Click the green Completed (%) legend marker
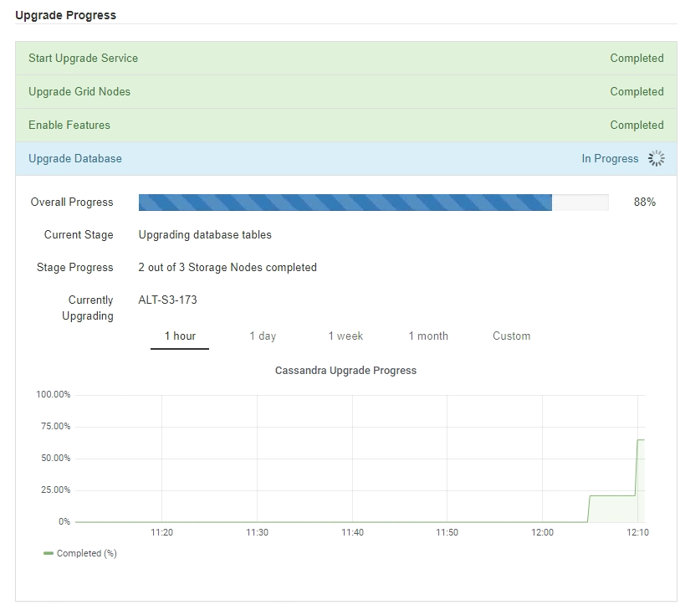Screen dimensions: 680x605 coord(49,553)
